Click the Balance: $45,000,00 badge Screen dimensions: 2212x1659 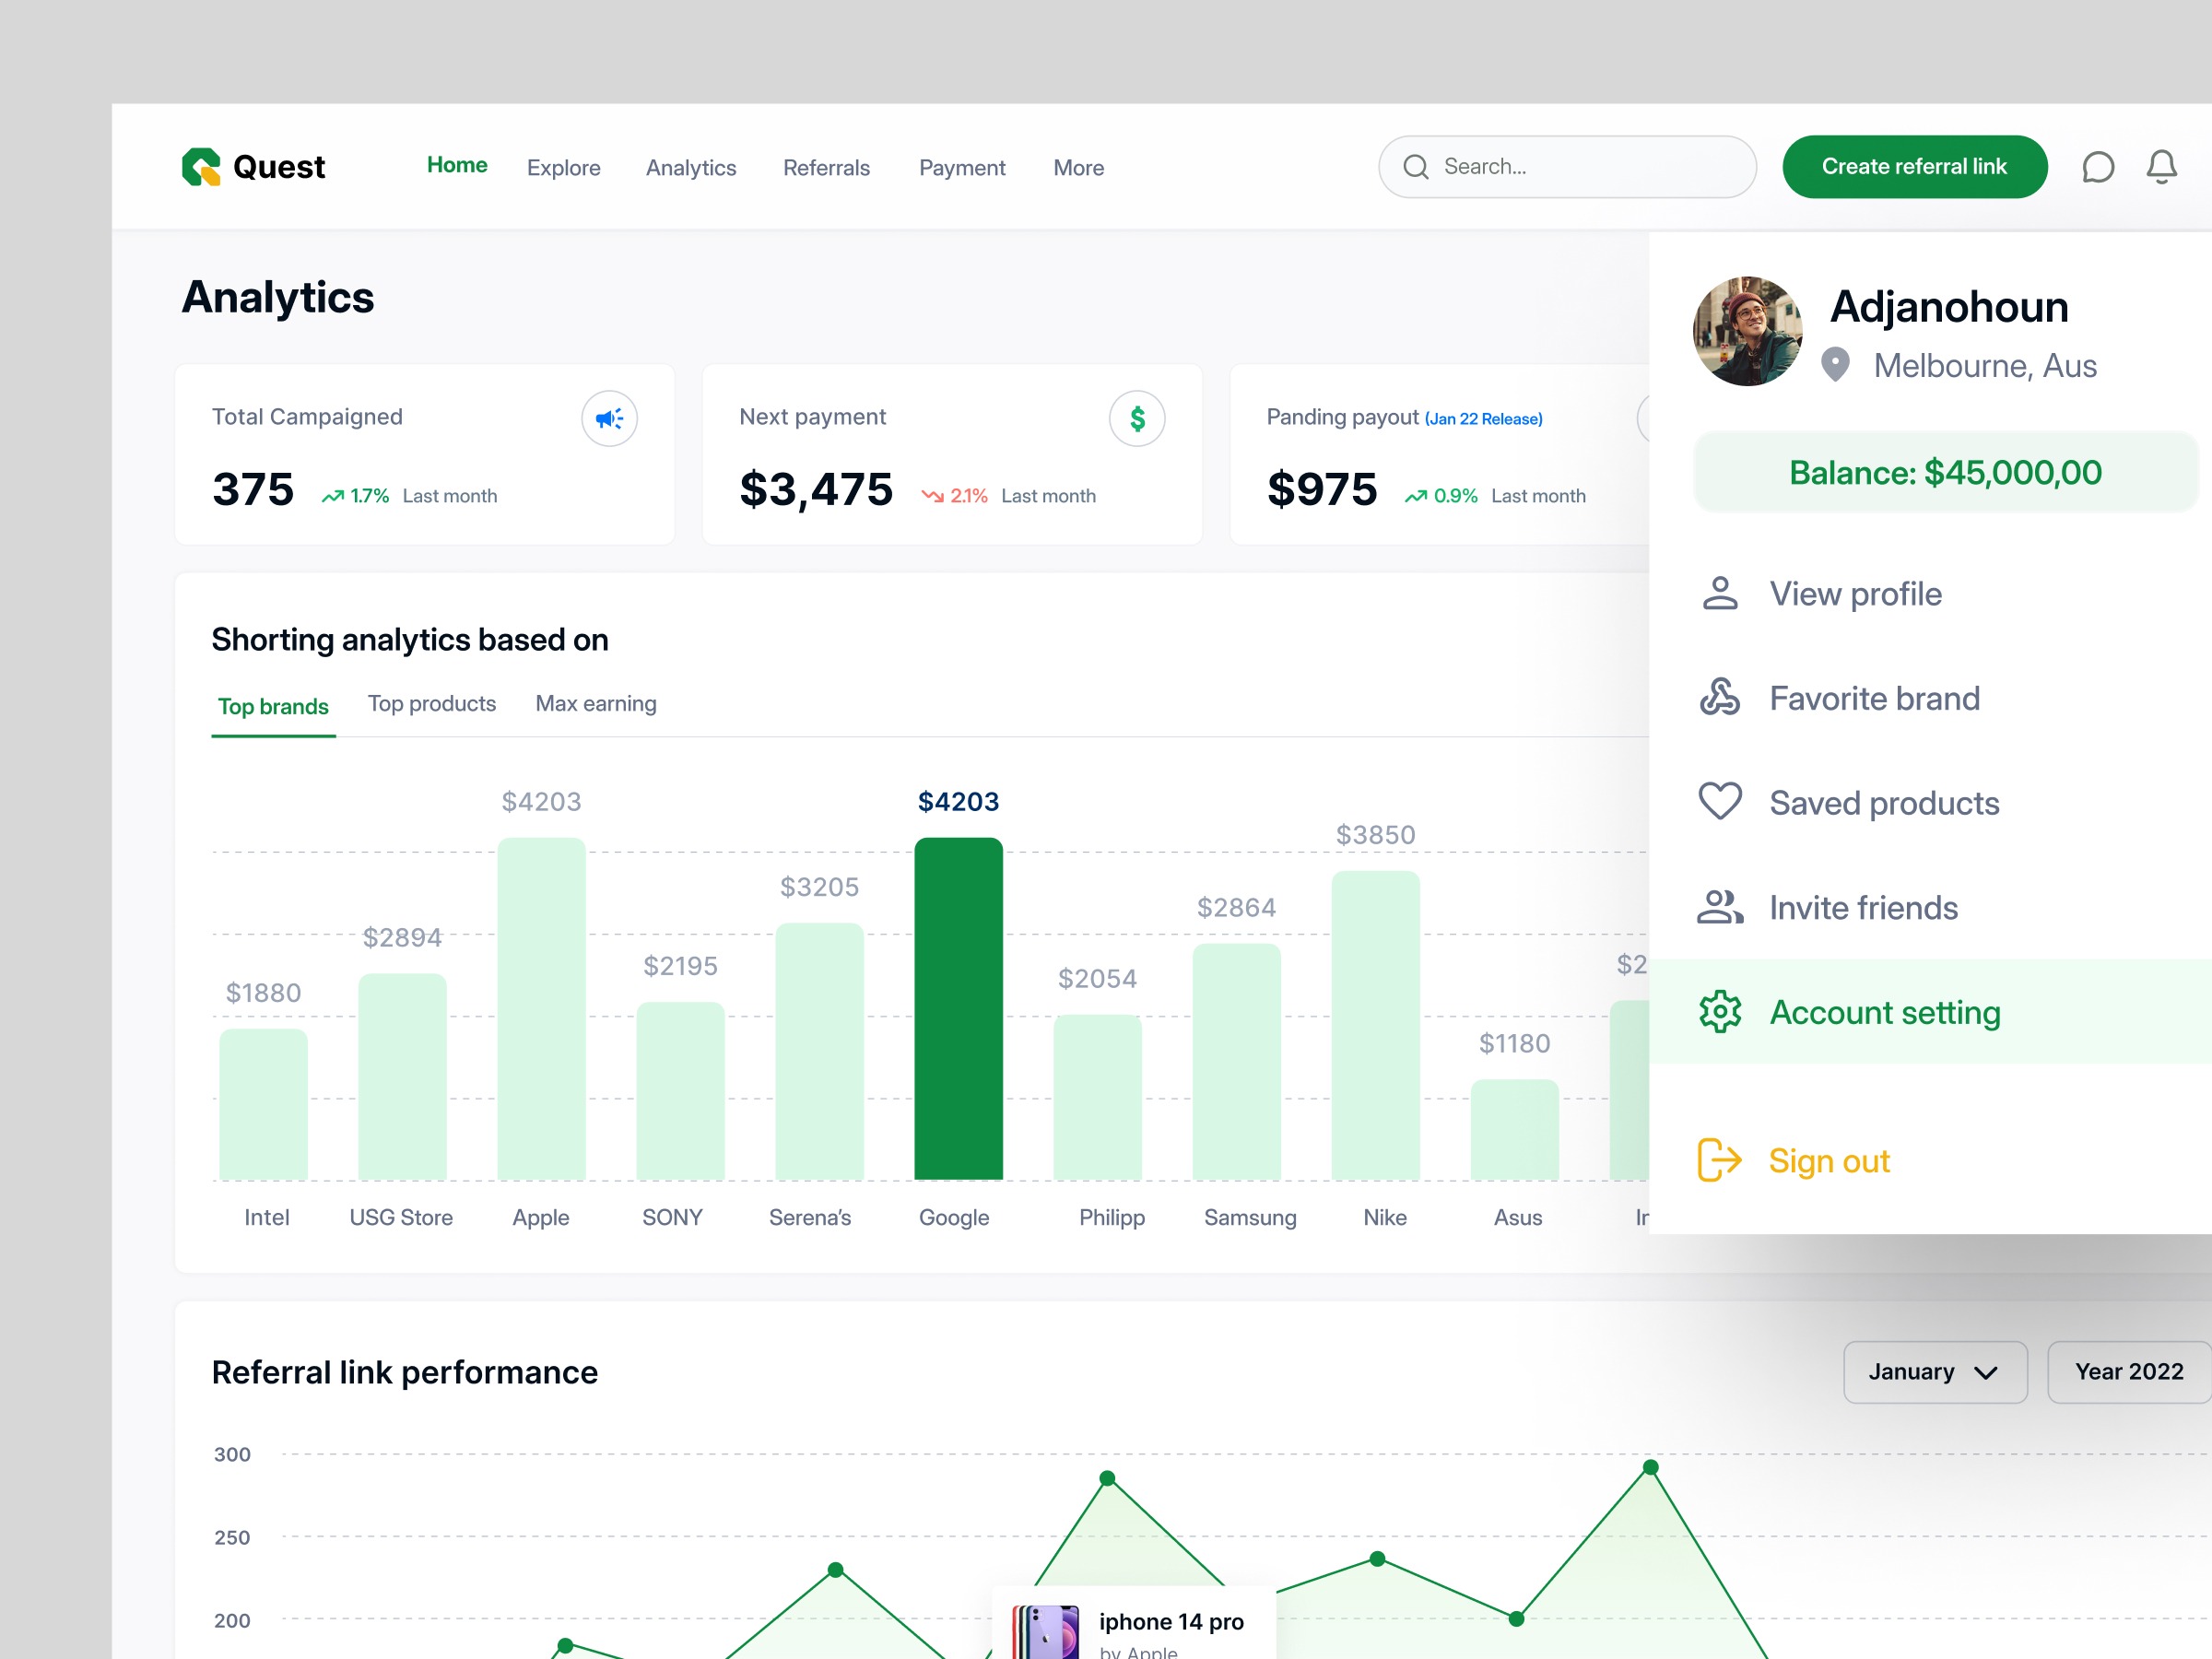point(1945,472)
